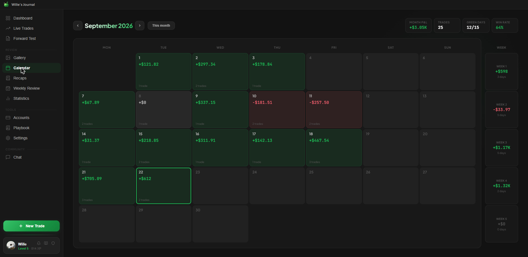This screenshot has height=257, width=528.
Task: Click the book icon in profile card
Action: (46, 243)
